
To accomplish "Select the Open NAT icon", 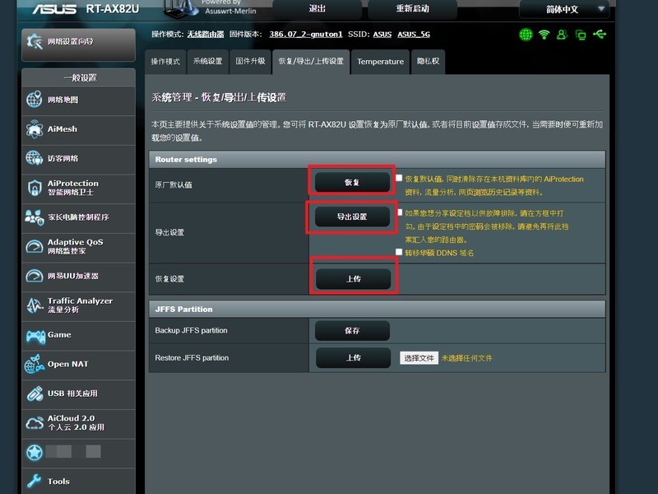I will (35, 364).
